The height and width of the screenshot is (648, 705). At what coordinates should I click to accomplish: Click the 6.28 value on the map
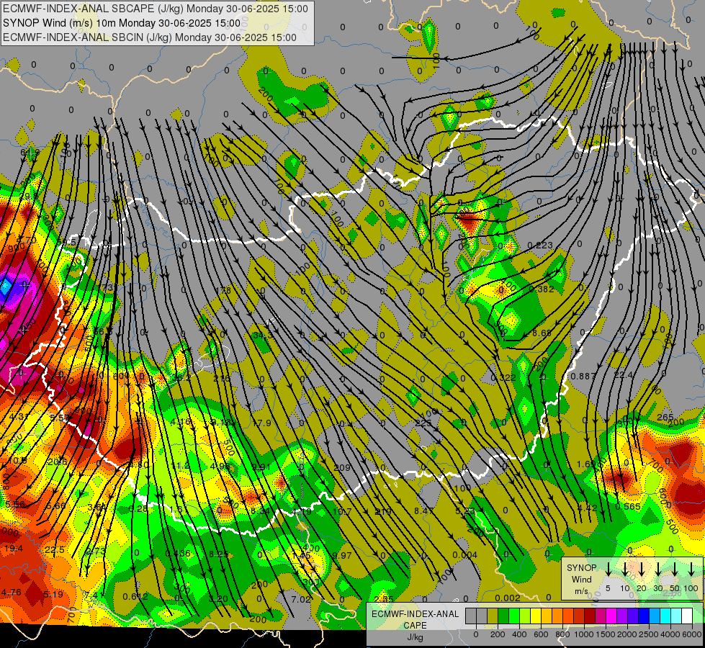click(138, 508)
